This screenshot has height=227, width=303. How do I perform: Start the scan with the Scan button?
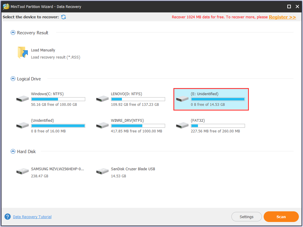click(x=281, y=217)
